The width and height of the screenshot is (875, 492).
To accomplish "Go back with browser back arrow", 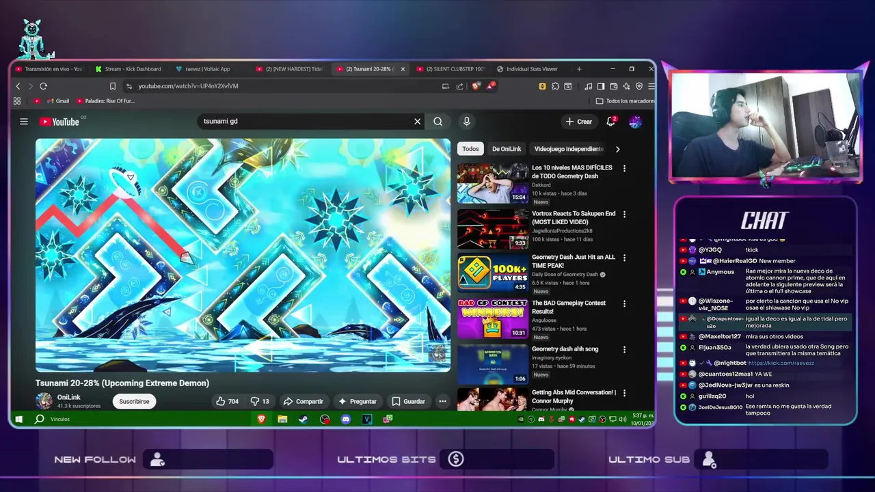I will point(18,86).
